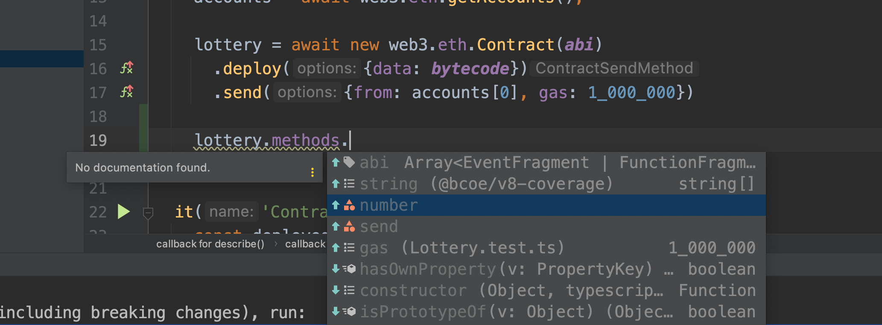Select the 'send' completion suggestion

[x=546, y=226]
